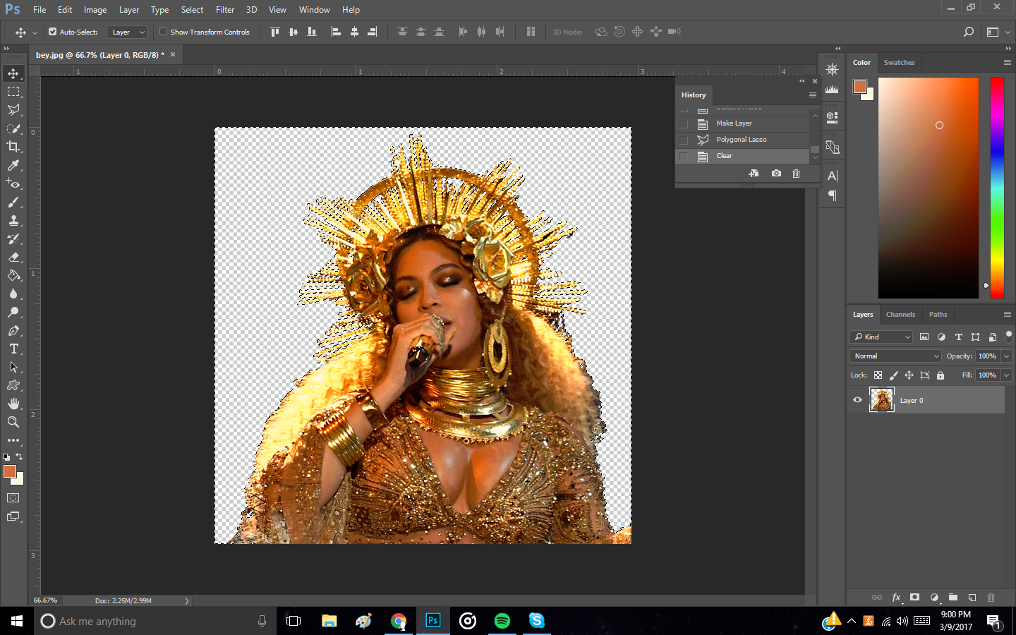Screen dimensions: 1016x635
Task: Select the Polygonal Lasso history state
Action: [x=742, y=140]
